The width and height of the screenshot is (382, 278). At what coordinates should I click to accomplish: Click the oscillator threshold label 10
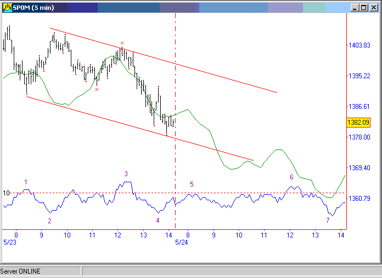click(6, 193)
